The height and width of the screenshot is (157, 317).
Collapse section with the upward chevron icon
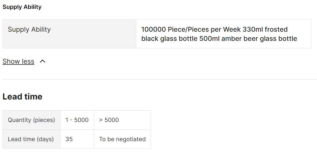[x=43, y=61]
